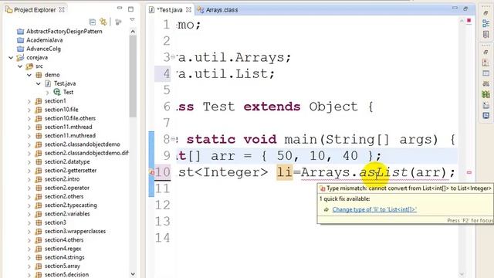This screenshot has width=494, height=278.
Task: Select the section10.file.others package
Action: coord(70,118)
